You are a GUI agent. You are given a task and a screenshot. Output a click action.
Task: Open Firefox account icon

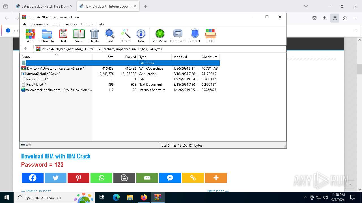click(x=335, y=18)
